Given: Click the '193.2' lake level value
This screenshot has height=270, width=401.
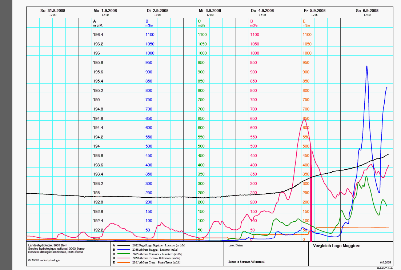Looking at the screenshot, I should pos(98,184).
